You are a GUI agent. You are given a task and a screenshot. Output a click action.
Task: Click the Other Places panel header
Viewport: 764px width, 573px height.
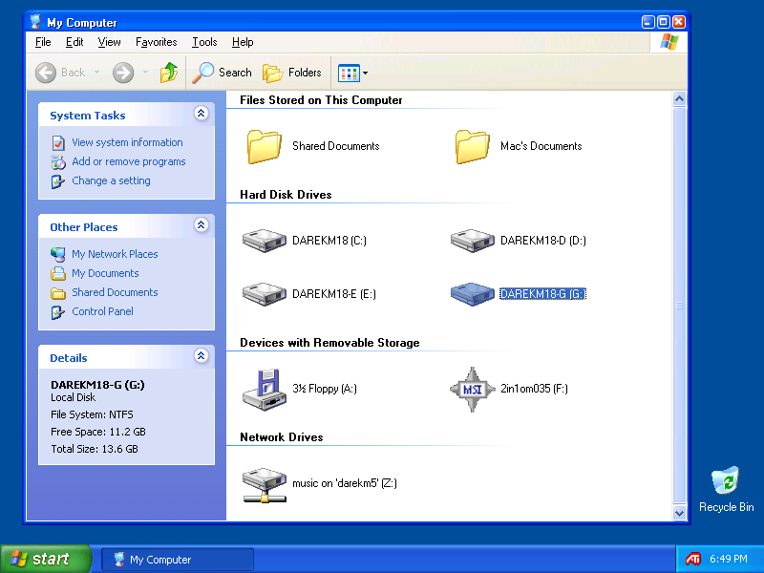[126, 226]
